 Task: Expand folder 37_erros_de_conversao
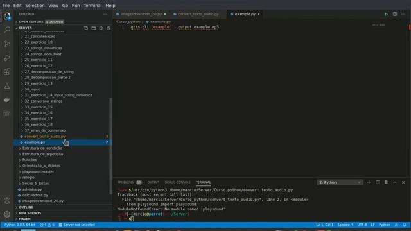tap(45, 130)
